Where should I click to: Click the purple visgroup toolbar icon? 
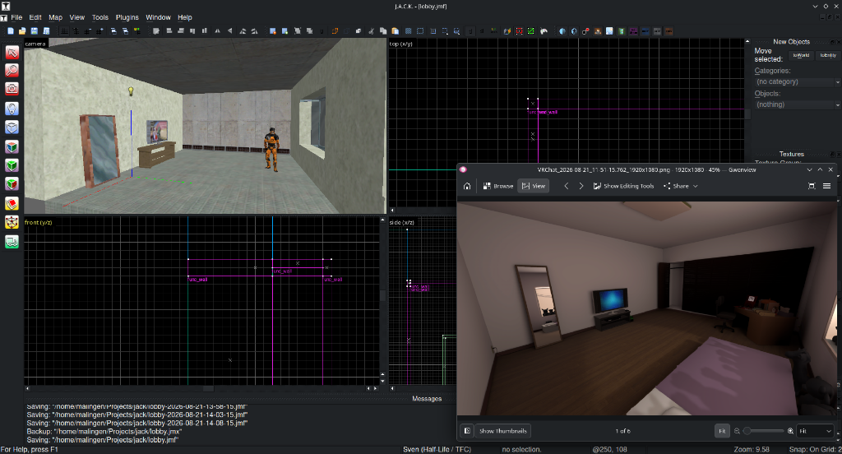(633, 31)
